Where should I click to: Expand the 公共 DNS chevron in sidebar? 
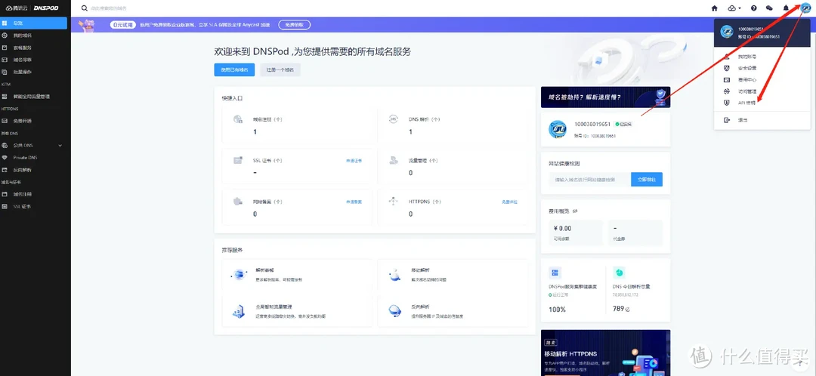click(x=60, y=146)
